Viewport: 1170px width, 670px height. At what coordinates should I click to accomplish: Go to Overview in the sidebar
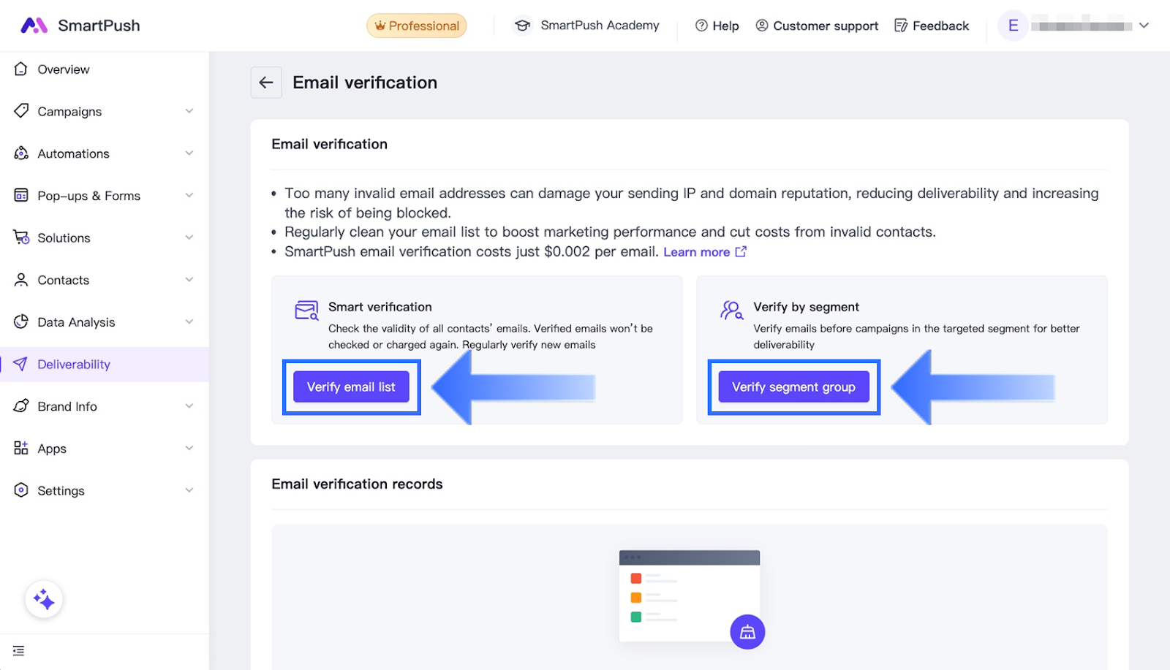tap(64, 69)
